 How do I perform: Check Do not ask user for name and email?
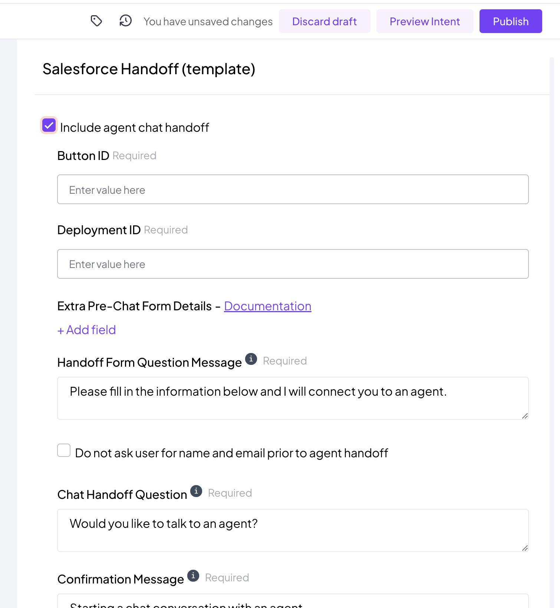pos(64,450)
